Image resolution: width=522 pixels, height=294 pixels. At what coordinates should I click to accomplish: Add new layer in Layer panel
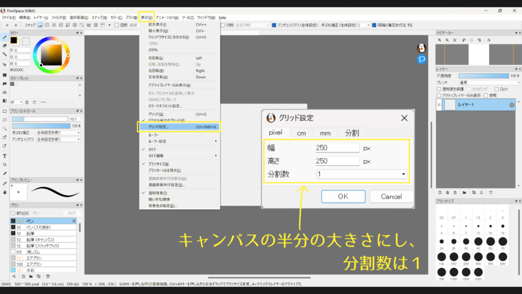point(440,192)
